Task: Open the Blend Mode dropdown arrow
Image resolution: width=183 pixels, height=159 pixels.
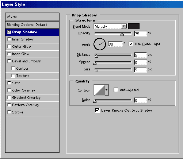Action: click(x=124, y=26)
